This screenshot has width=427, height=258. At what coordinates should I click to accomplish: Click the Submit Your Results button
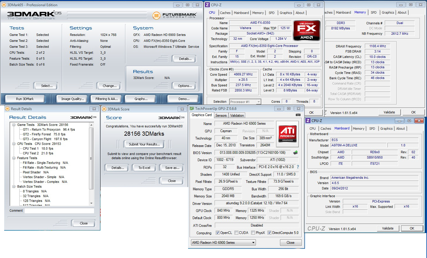click(x=144, y=144)
